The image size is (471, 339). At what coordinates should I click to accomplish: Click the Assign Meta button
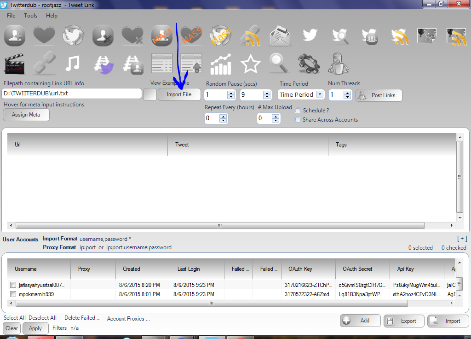point(26,115)
